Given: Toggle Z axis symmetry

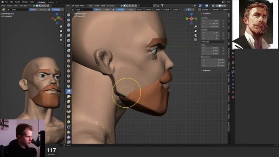Looking at the screenshot, I should pos(193,10).
